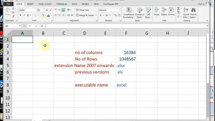Screen dimensions: 215x121
Task: Toggle Center alignment icon
Action: pos(59,15)
